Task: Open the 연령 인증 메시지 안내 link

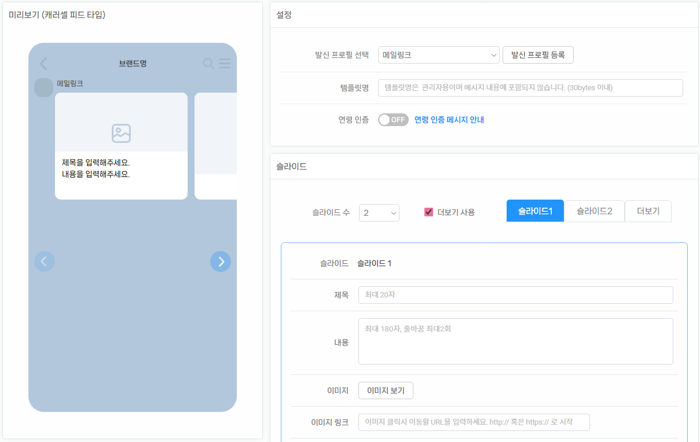Action: [x=449, y=120]
